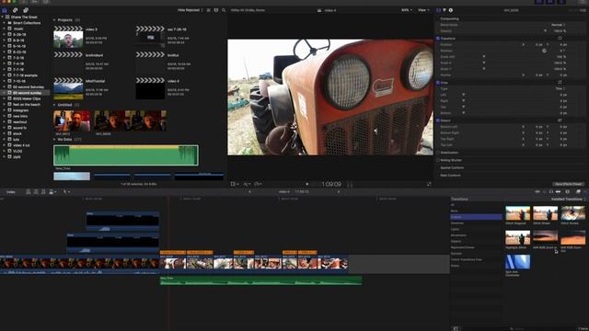Collapse the No Date section

pyautogui.click(x=54, y=139)
